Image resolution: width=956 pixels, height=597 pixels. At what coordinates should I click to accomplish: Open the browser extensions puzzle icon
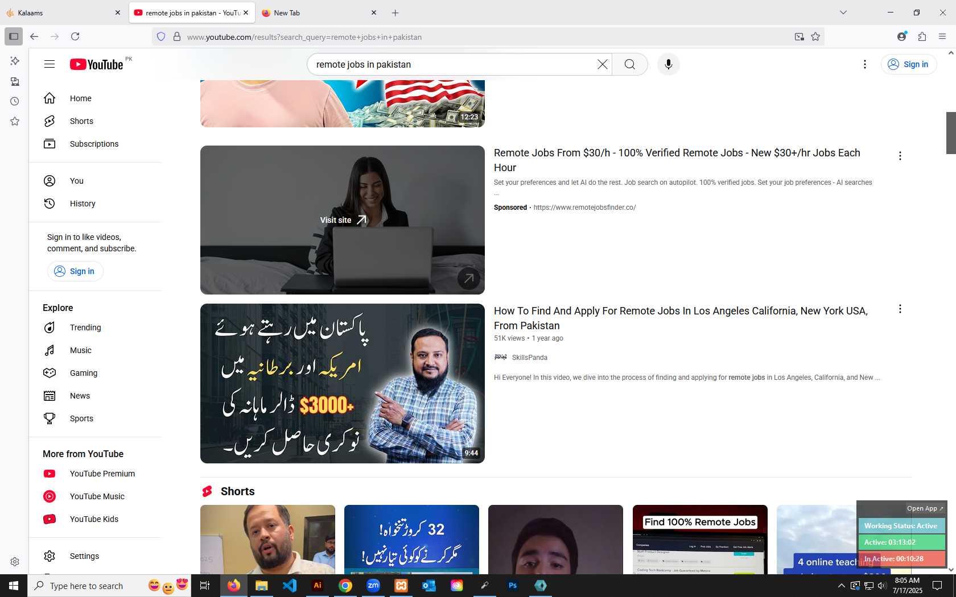tap(922, 36)
